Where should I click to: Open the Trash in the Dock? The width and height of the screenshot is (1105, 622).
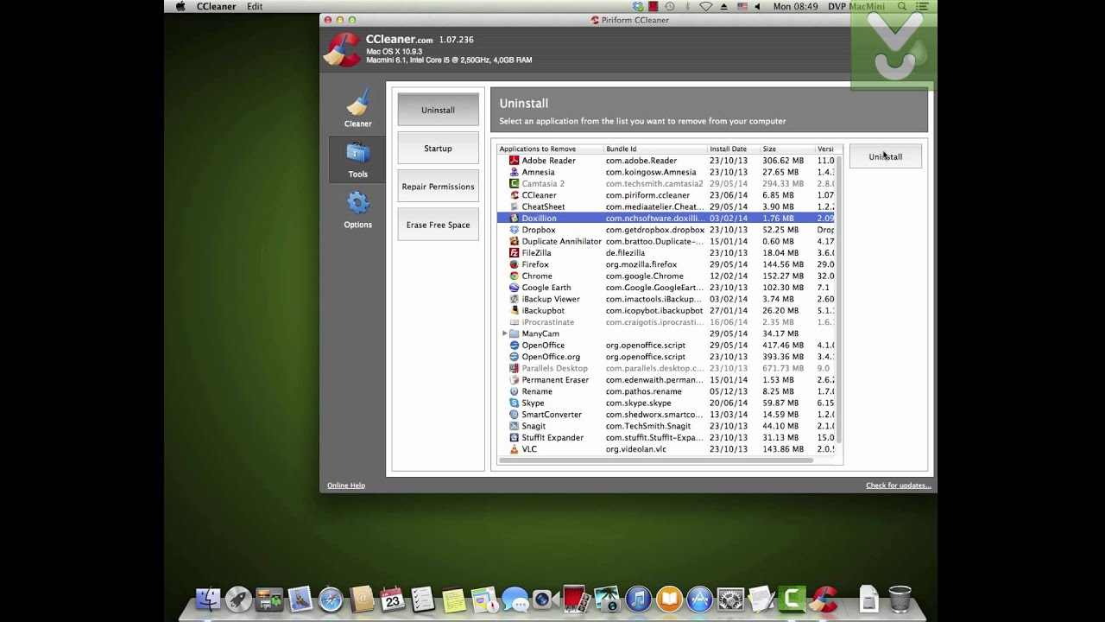click(900, 600)
